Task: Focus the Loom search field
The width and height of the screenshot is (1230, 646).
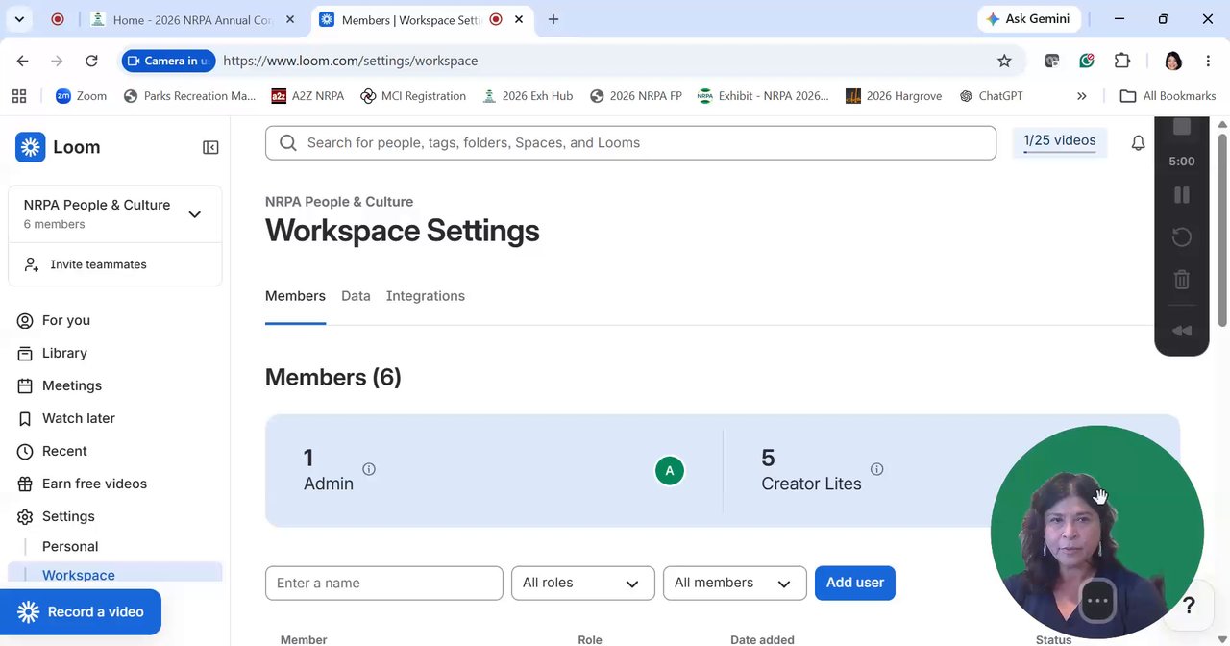Action: pyautogui.click(x=630, y=143)
